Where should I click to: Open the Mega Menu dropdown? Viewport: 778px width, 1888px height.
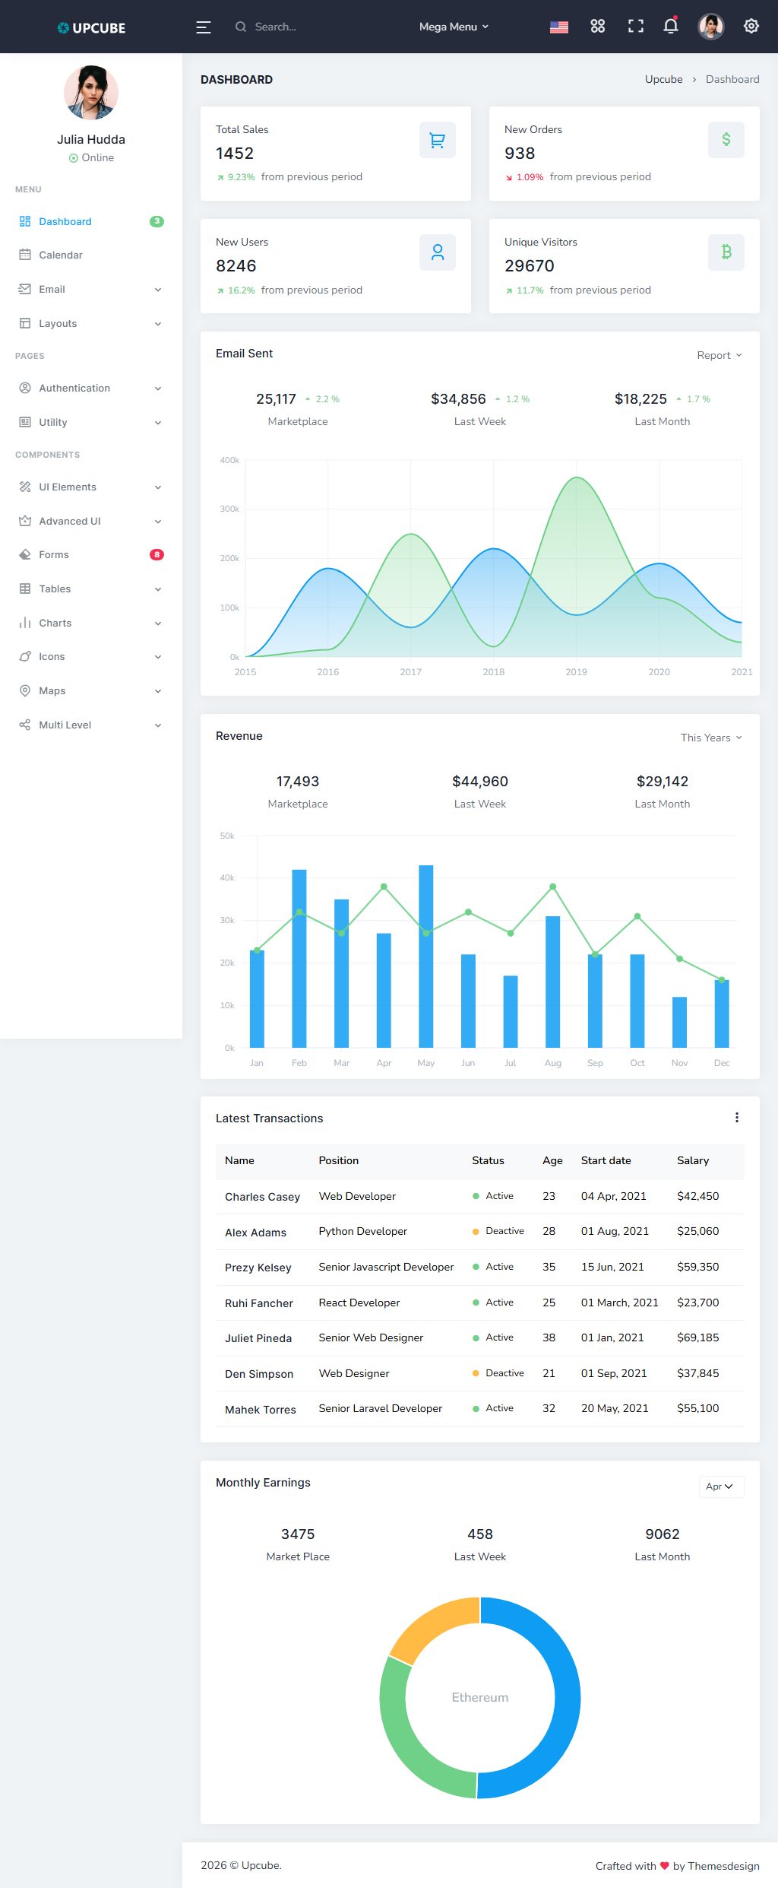454,27
